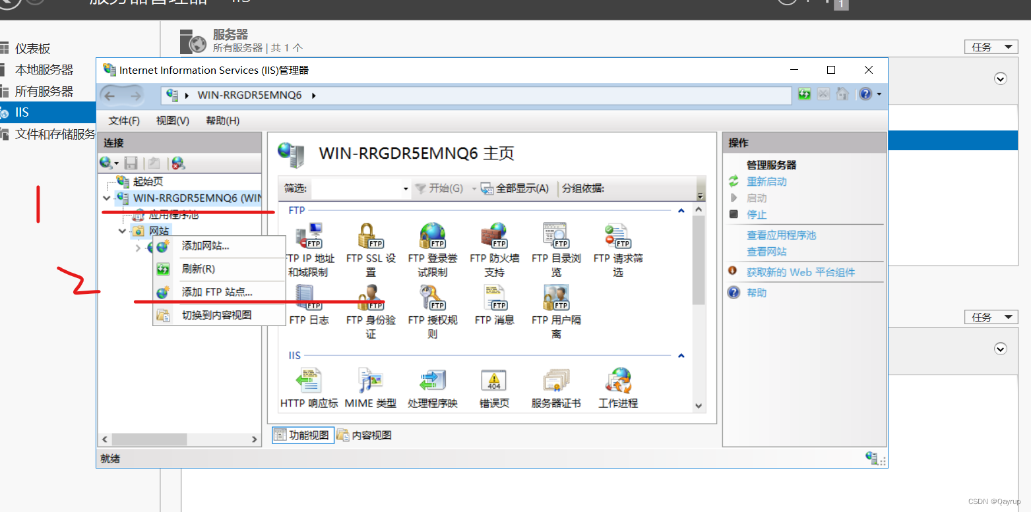Click the refresh page icon in address bar
This screenshot has width=1031, height=512.
(804, 94)
